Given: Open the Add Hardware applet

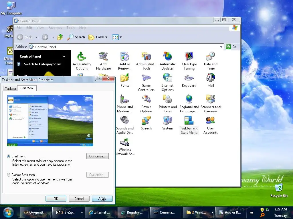Looking at the screenshot, I should coord(103,61).
